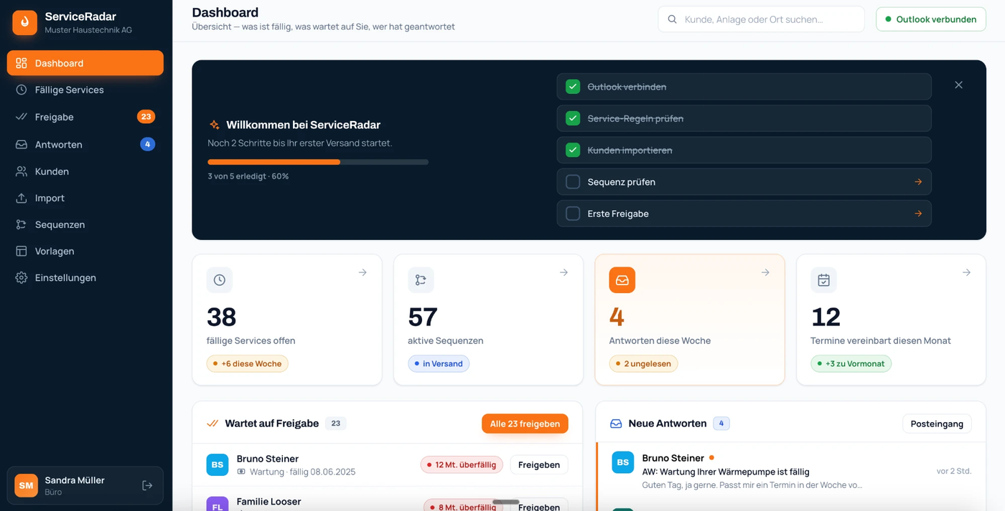The height and width of the screenshot is (511, 1005).
Task: Click the Outlook verbunden status button
Action: 931,19
